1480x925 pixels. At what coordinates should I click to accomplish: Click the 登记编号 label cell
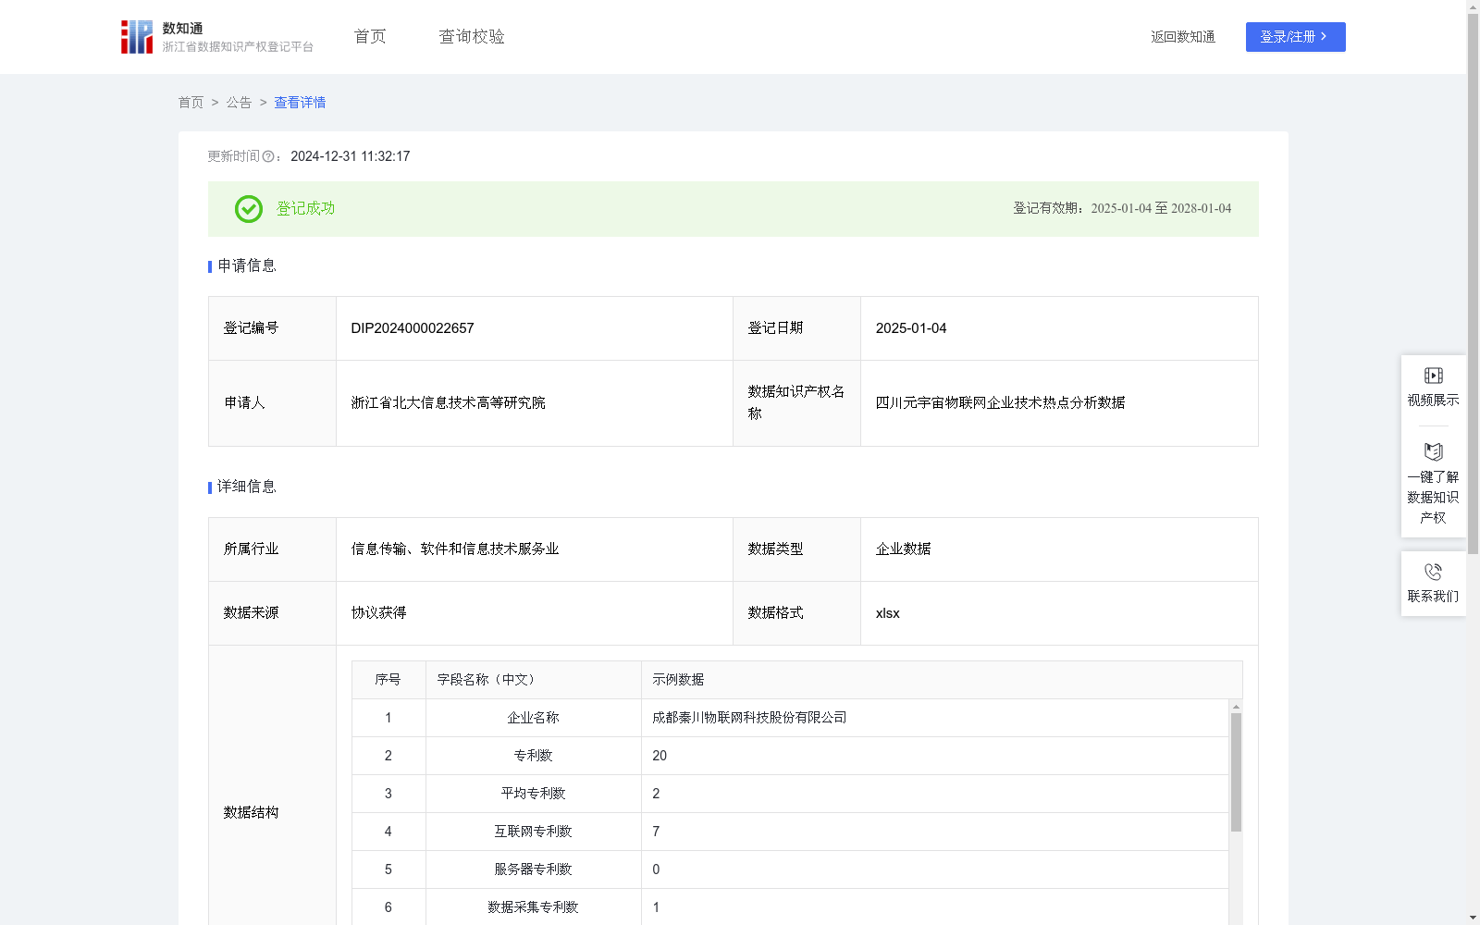(x=273, y=328)
